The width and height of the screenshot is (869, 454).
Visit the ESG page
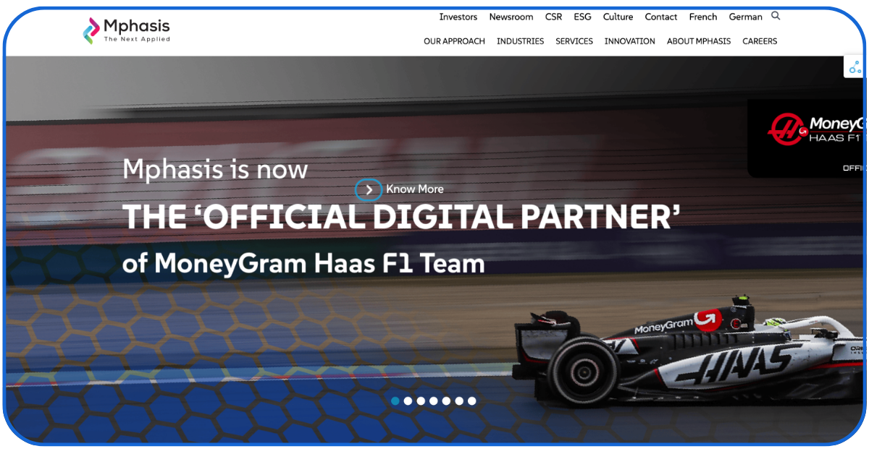pyautogui.click(x=582, y=17)
